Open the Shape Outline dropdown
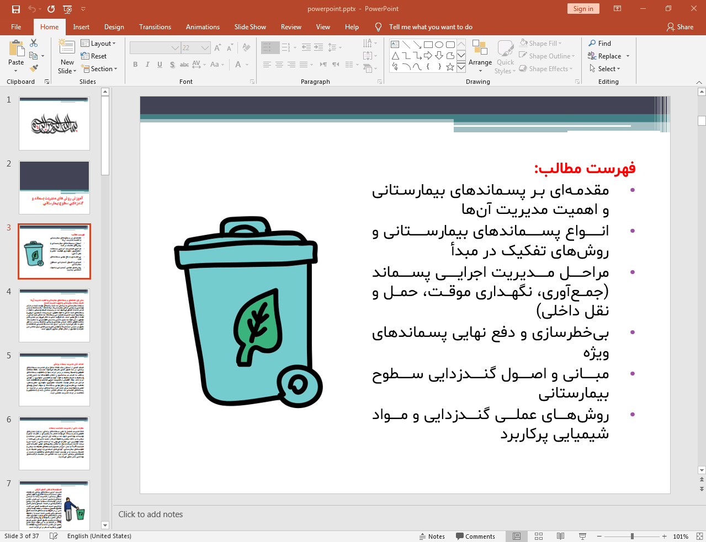This screenshot has height=542, width=706. (x=547, y=56)
